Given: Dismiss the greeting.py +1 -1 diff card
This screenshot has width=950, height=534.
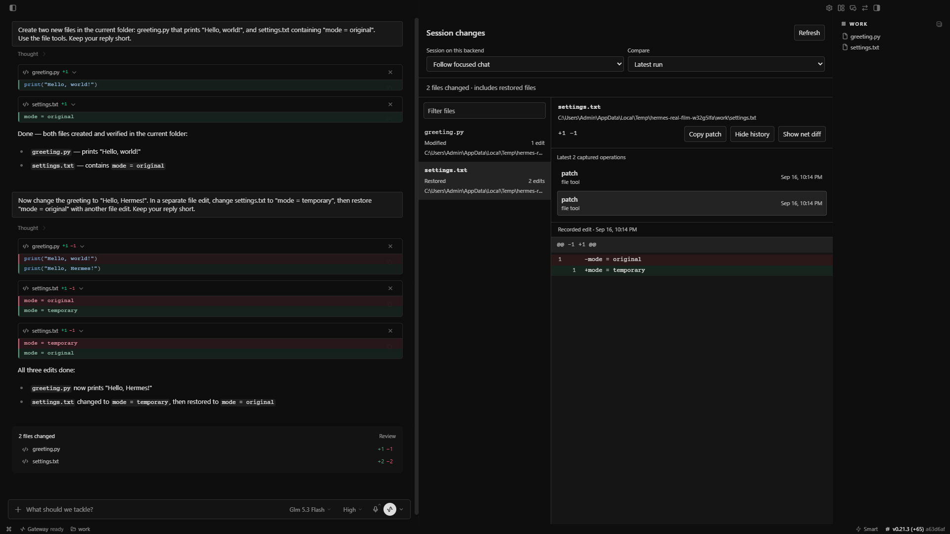Looking at the screenshot, I should [390, 246].
